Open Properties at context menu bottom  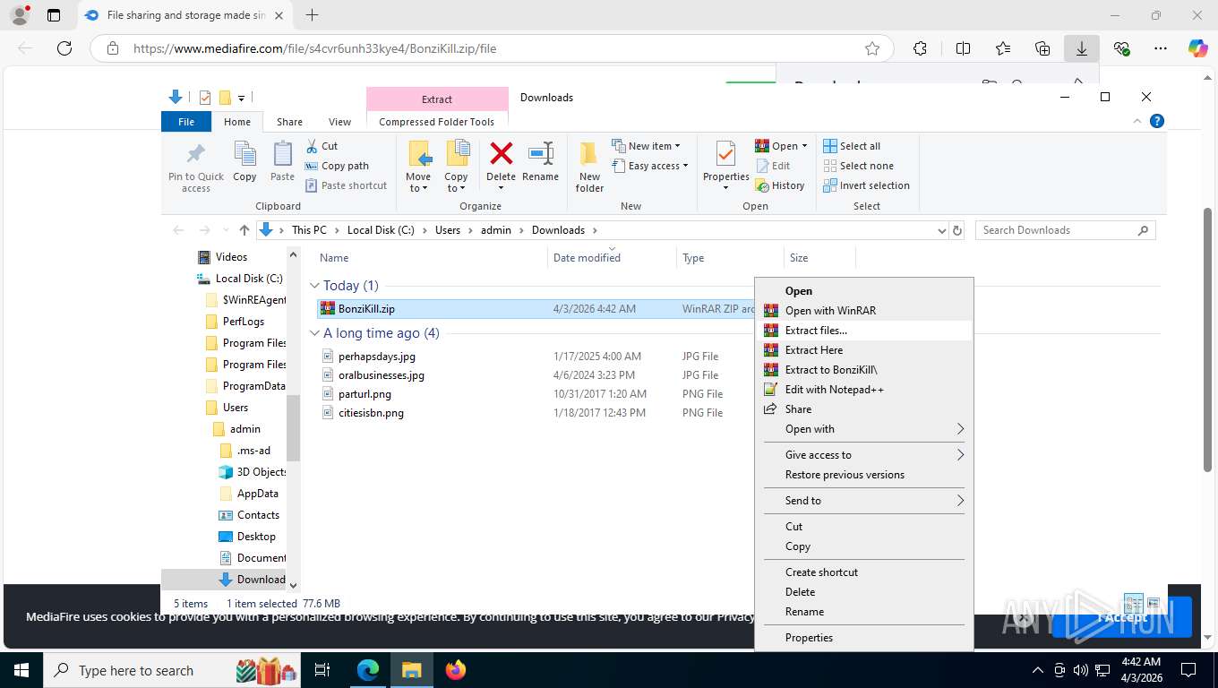[864, 638]
